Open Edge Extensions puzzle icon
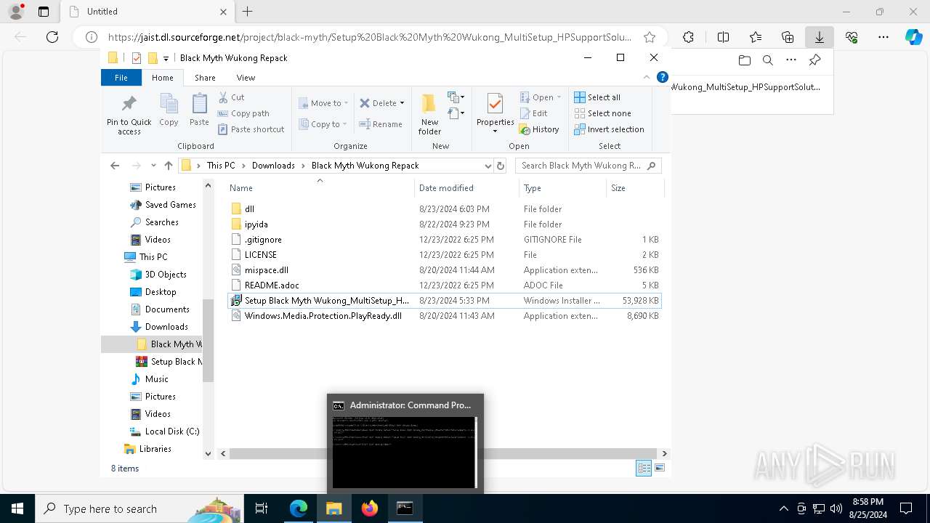The image size is (930, 523). [x=688, y=37]
